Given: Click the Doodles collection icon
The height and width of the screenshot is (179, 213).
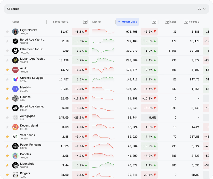Looking at the screenshot, I should pyautogui.click(x=15, y=156).
